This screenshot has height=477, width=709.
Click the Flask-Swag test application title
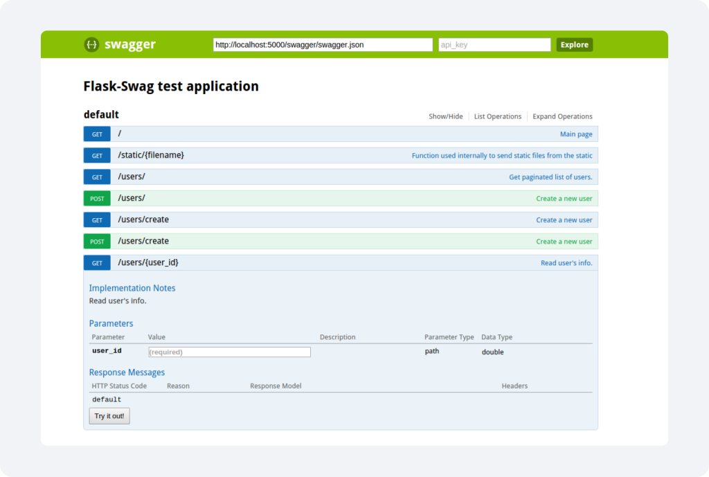171,87
